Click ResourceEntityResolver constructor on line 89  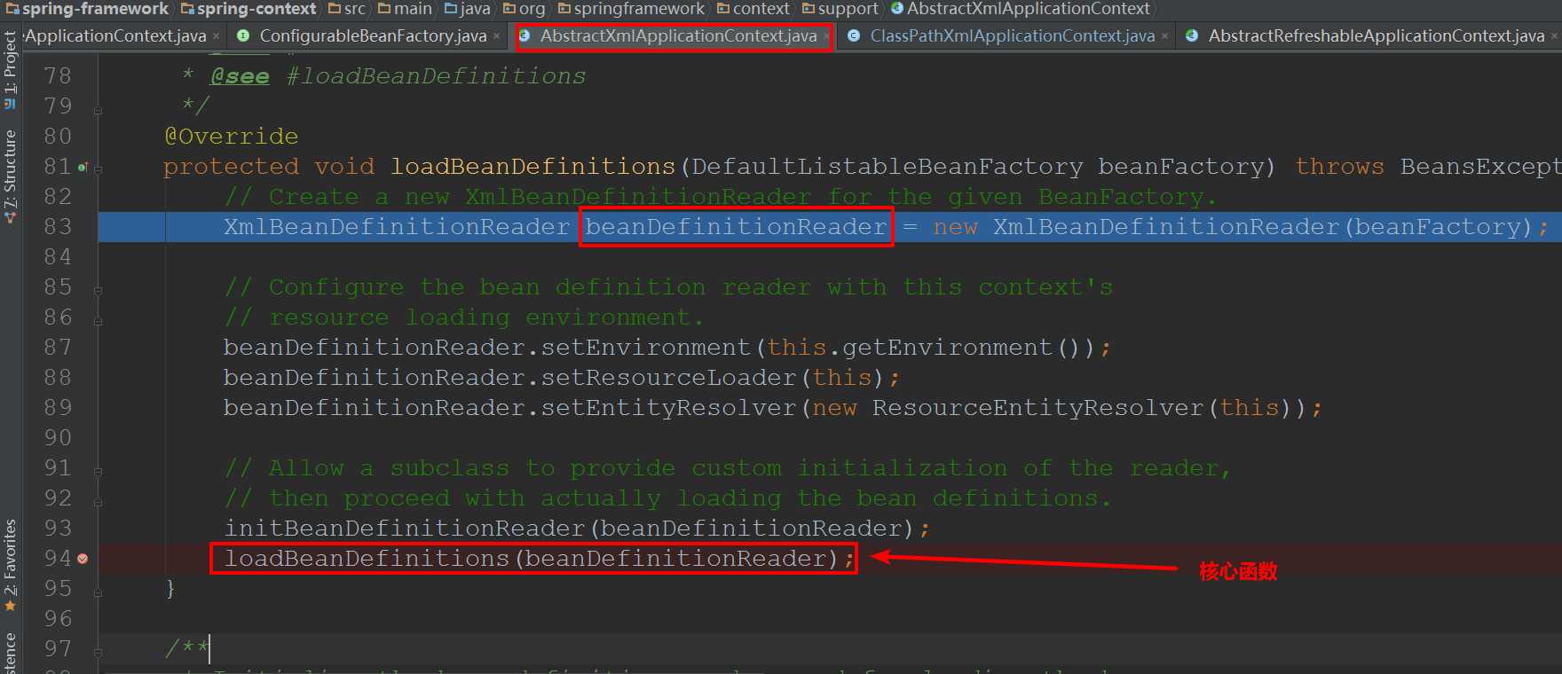pos(1038,408)
